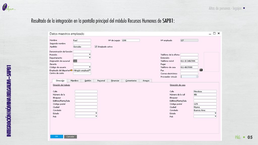Click the home Ciudad field containing Munro
Viewport: 258px width, 145px height.
pos(205,107)
